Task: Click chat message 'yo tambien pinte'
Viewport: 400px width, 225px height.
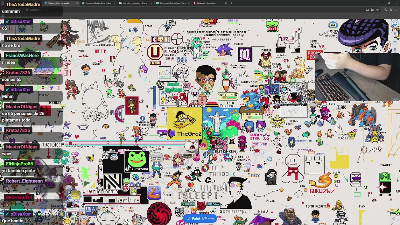Action: click(x=18, y=171)
